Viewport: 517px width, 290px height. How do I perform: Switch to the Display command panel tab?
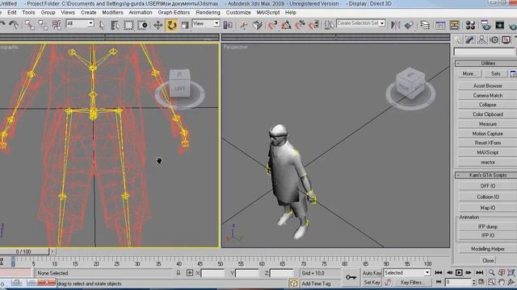click(x=506, y=40)
